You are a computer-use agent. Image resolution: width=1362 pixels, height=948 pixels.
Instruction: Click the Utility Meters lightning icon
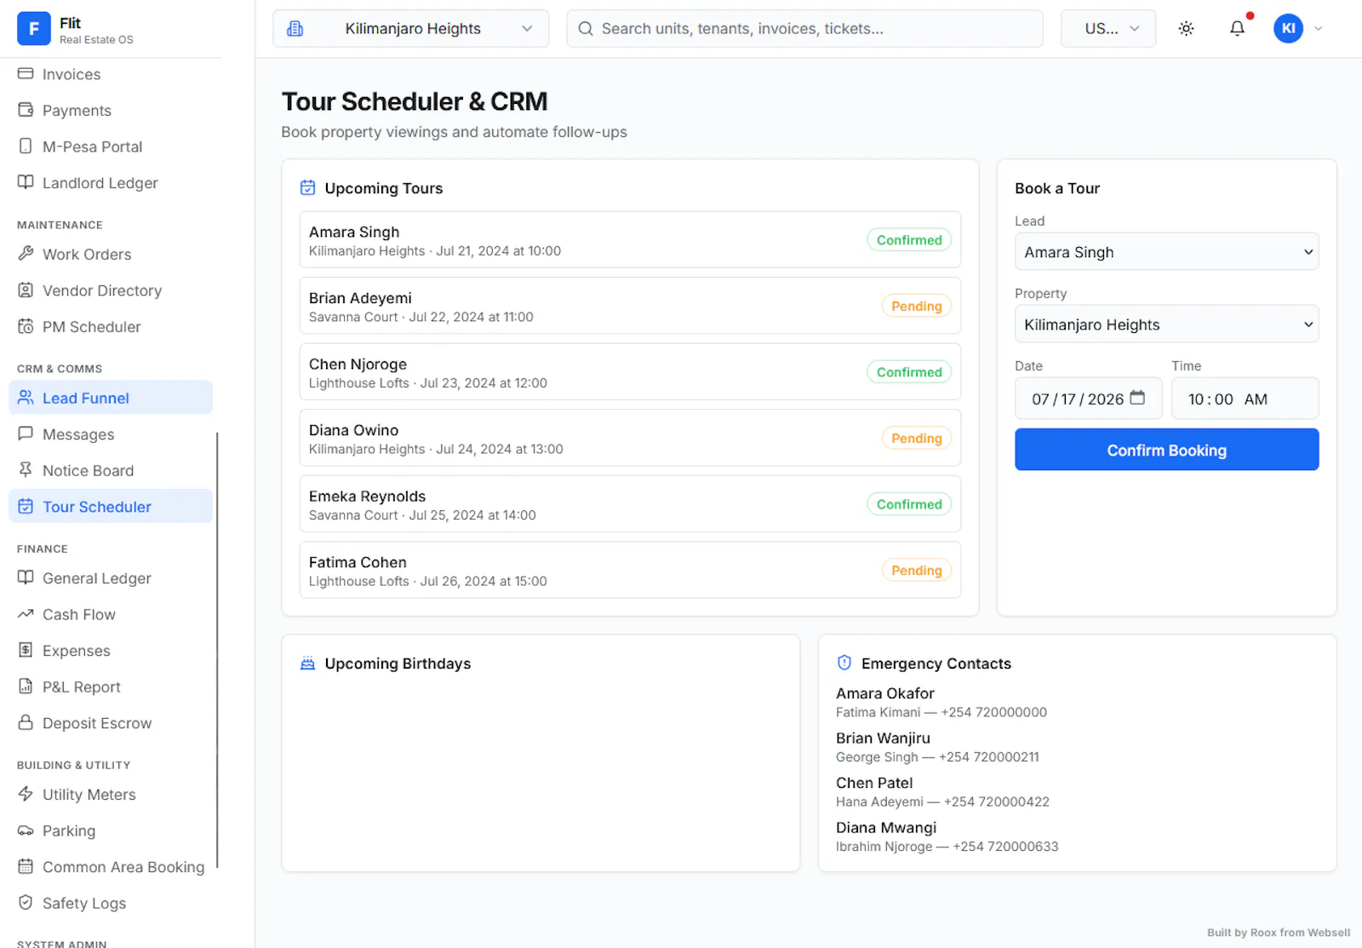pos(26,794)
